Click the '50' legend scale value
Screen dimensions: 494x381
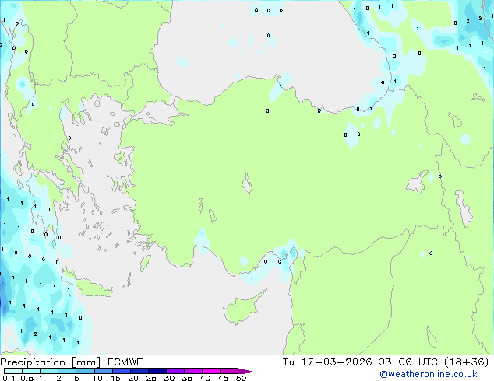(241, 378)
